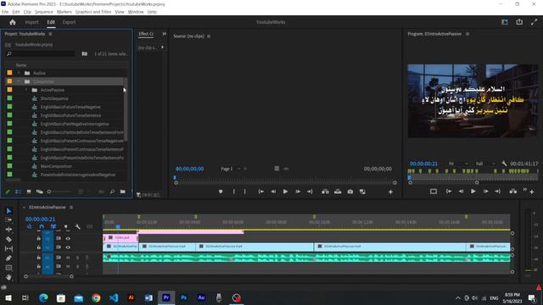
Task: Toggle the Project writable pencil icon
Action: (x=8, y=191)
